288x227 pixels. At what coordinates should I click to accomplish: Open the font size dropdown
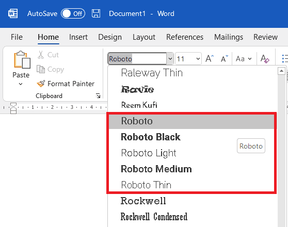pyautogui.click(x=198, y=59)
